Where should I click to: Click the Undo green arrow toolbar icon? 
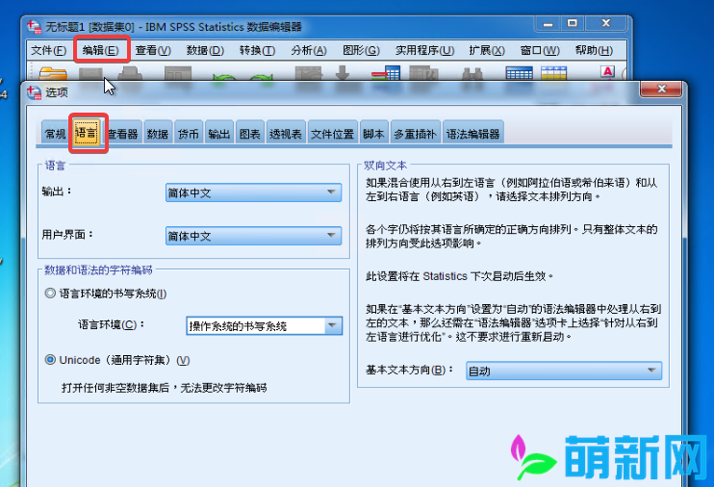click(224, 77)
